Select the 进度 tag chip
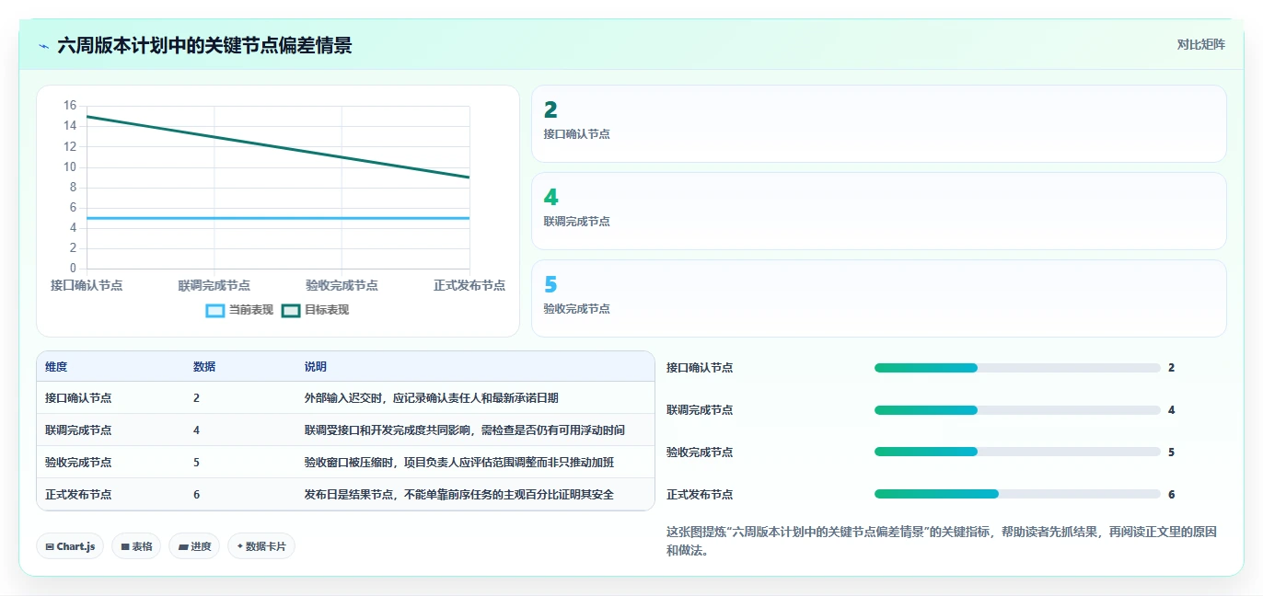1263x596 pixels. pyautogui.click(x=194, y=546)
